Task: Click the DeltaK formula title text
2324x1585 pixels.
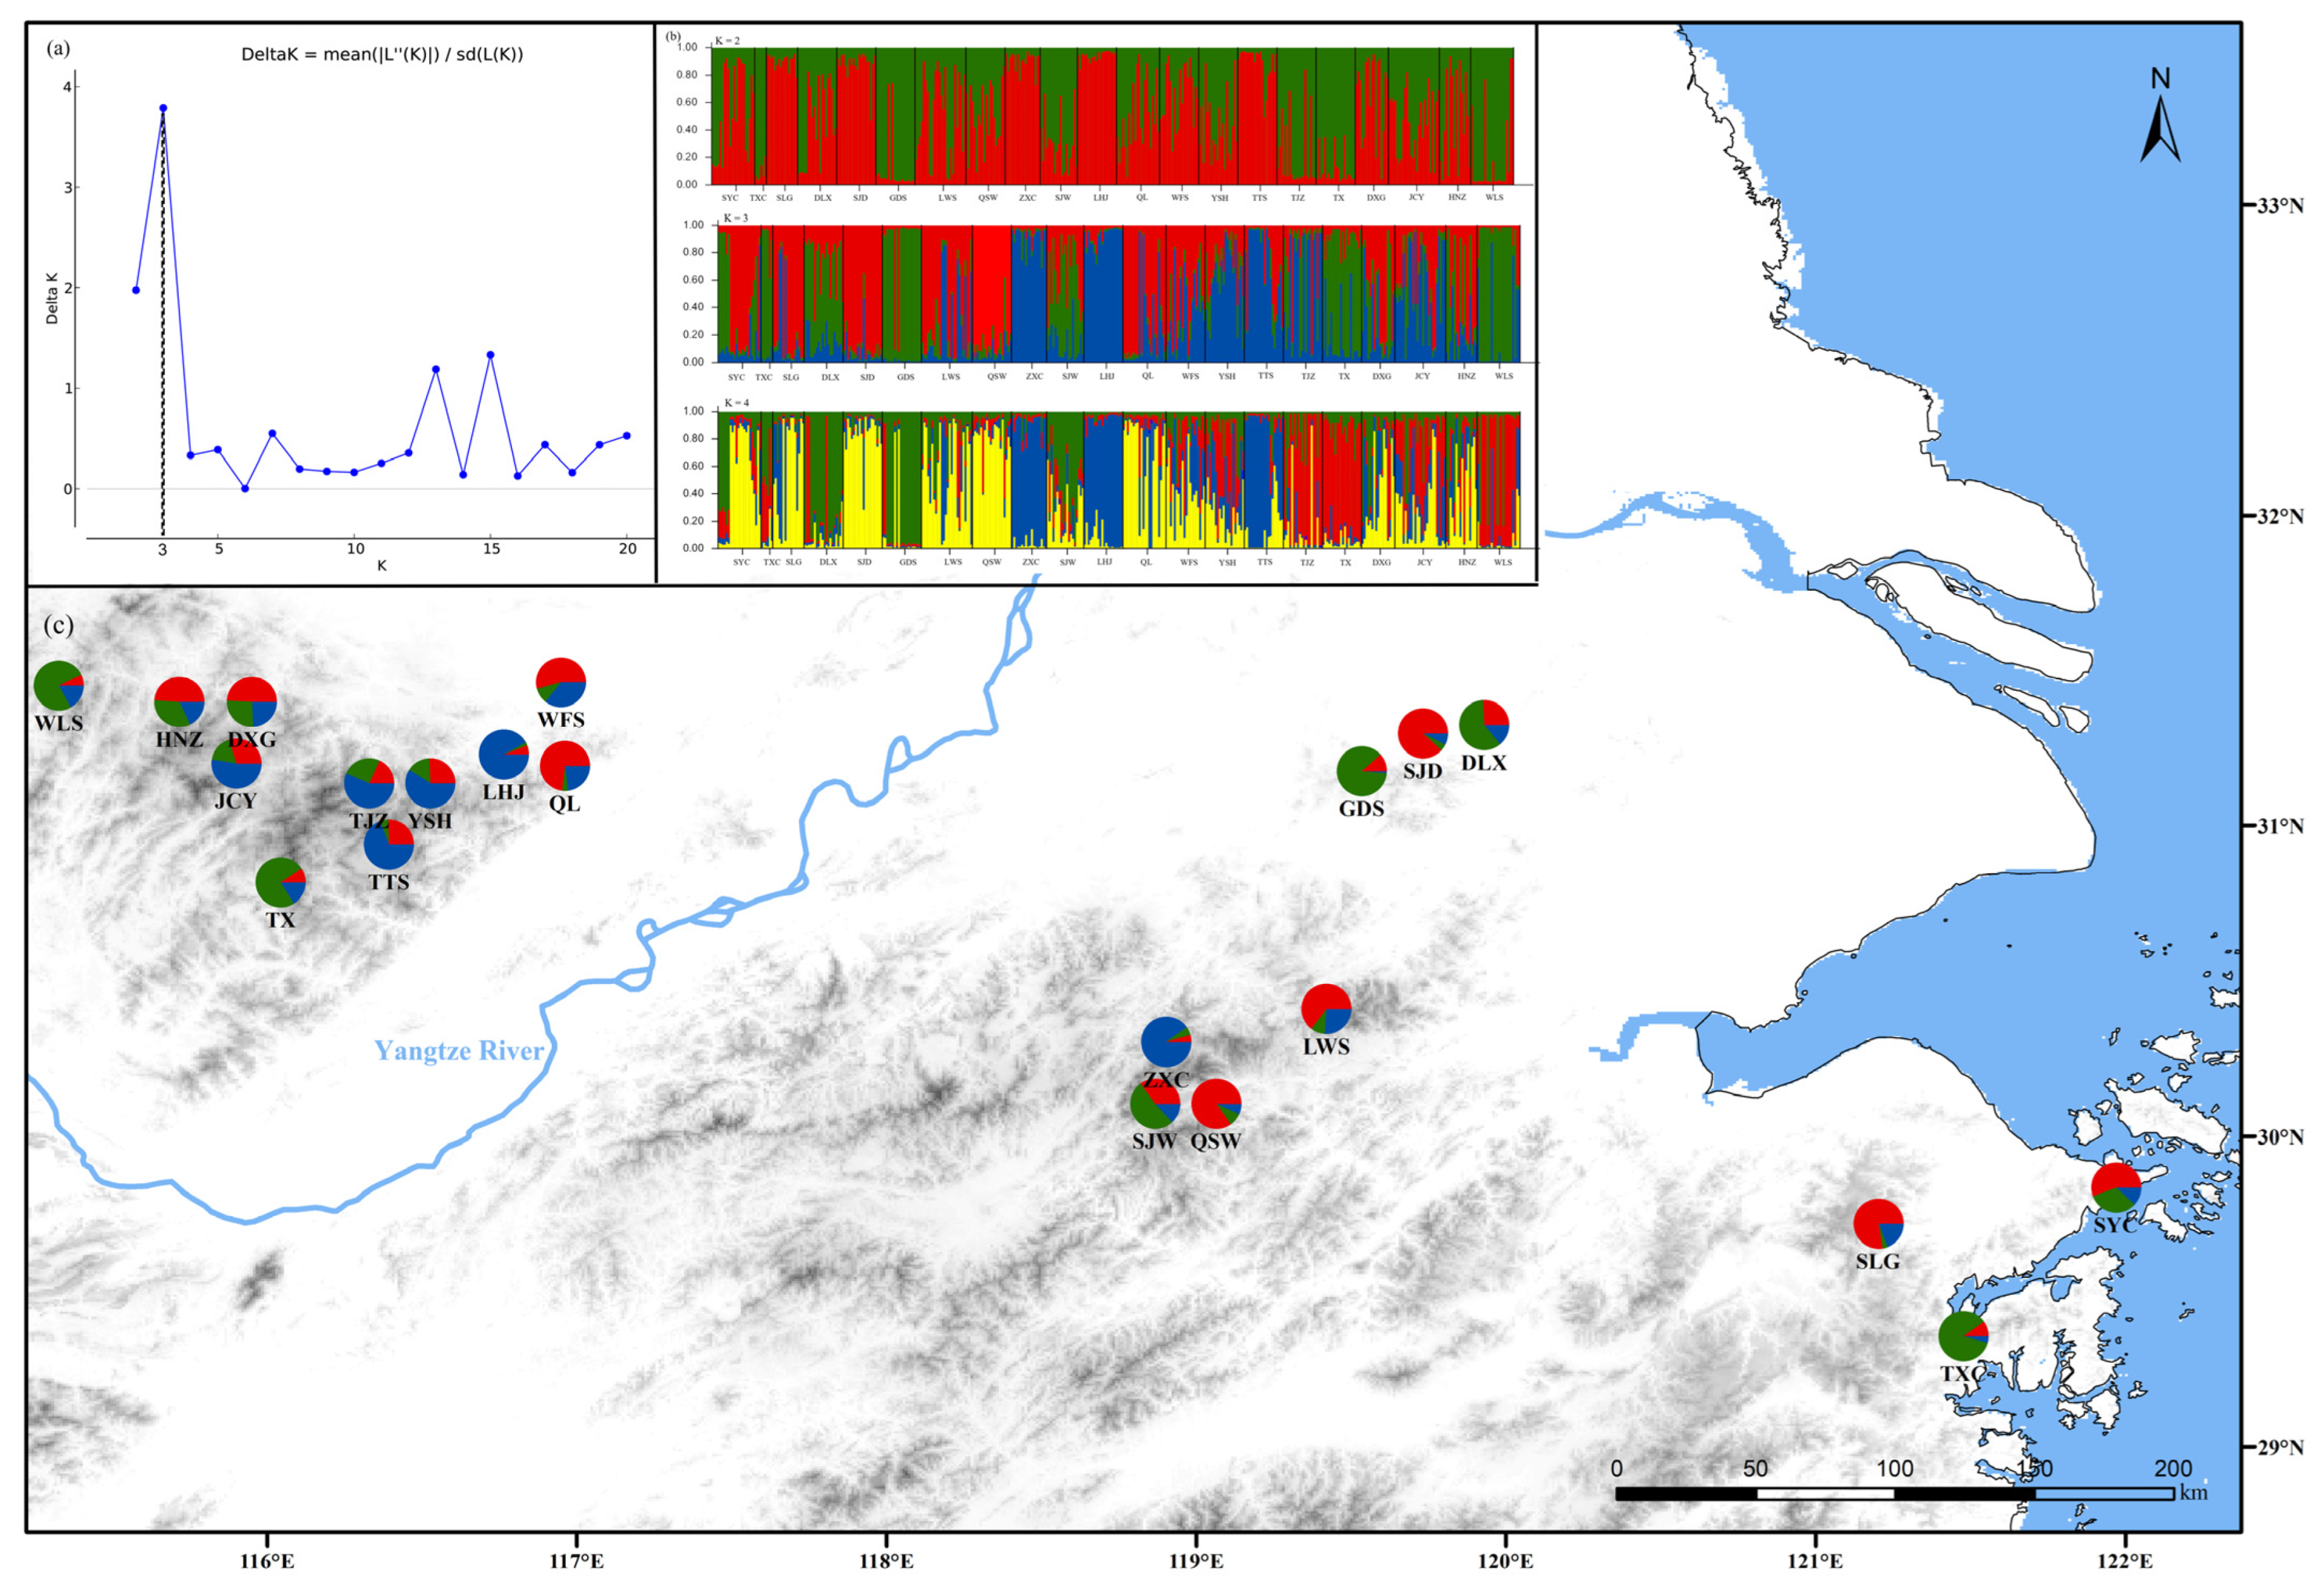Action: pos(382,55)
